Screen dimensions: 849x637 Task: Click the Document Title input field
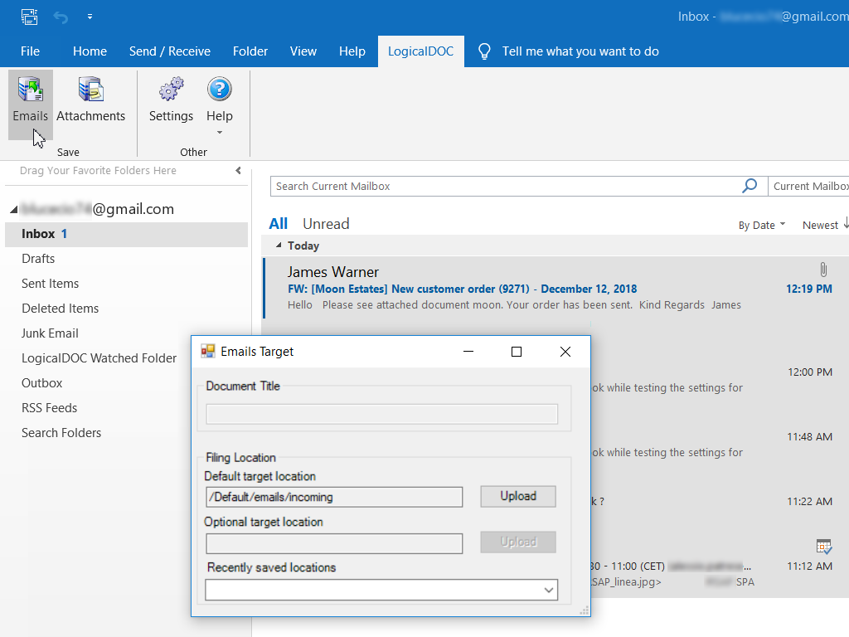click(381, 414)
